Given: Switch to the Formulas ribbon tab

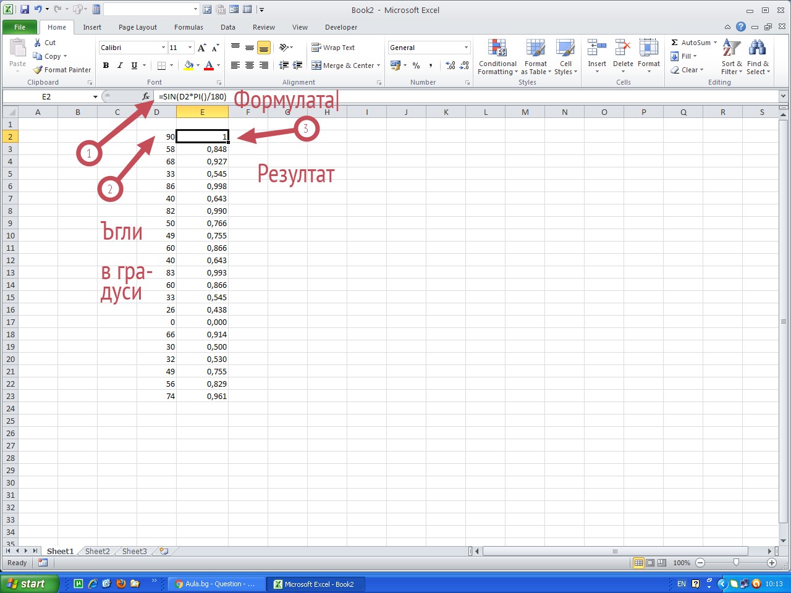Looking at the screenshot, I should point(188,27).
